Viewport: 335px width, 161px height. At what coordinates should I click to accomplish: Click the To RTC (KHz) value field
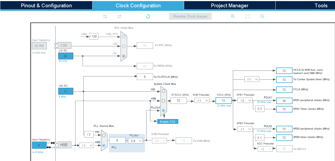(x=145, y=46)
